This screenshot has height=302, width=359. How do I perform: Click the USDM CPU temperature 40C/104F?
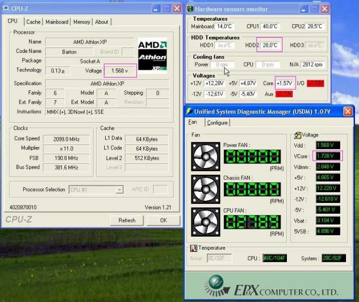(x=274, y=258)
